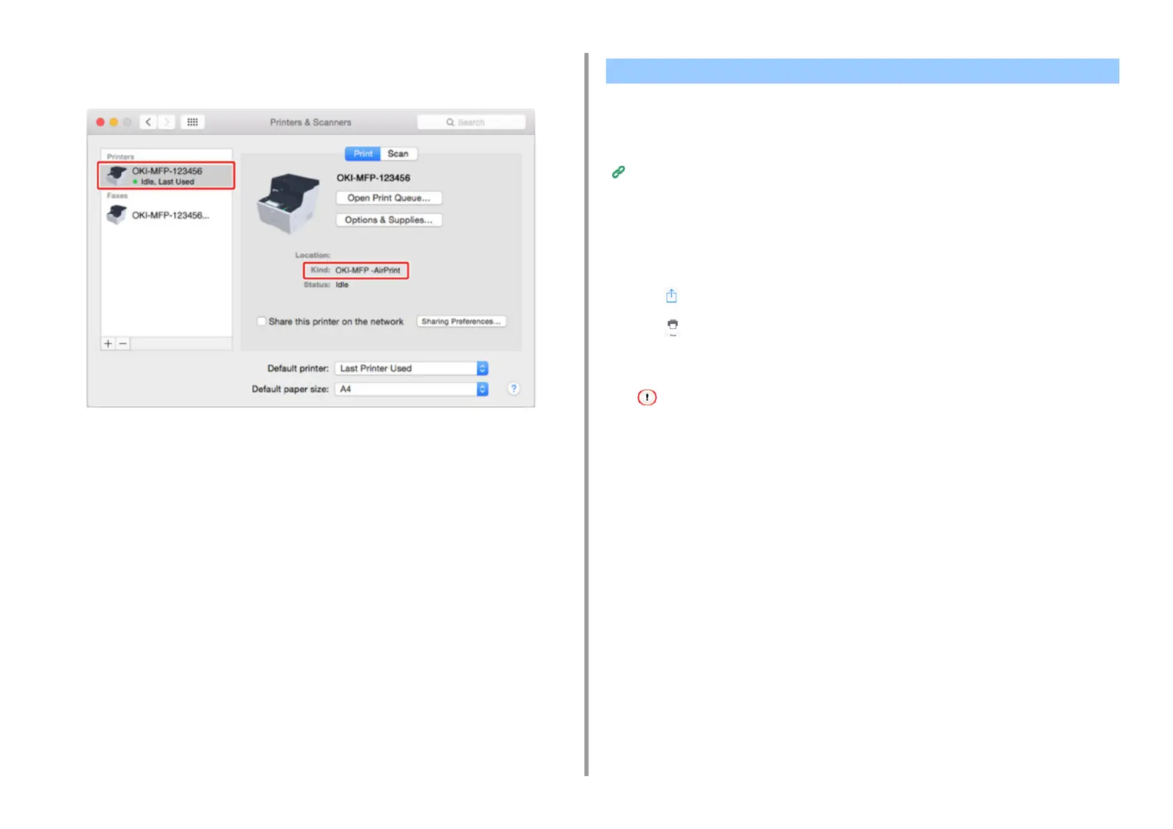Enable Share this printer on the network
The image size is (1173, 829).
click(262, 321)
